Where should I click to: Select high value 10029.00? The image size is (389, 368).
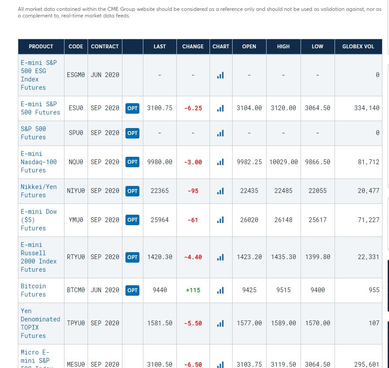[283, 162]
